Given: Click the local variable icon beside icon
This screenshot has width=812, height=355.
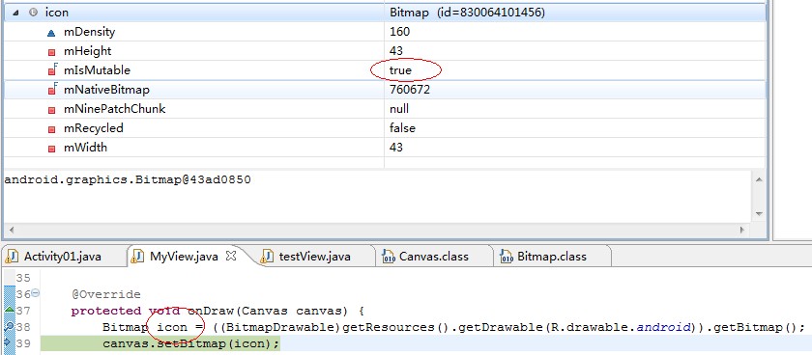Looking at the screenshot, I should point(34,13).
